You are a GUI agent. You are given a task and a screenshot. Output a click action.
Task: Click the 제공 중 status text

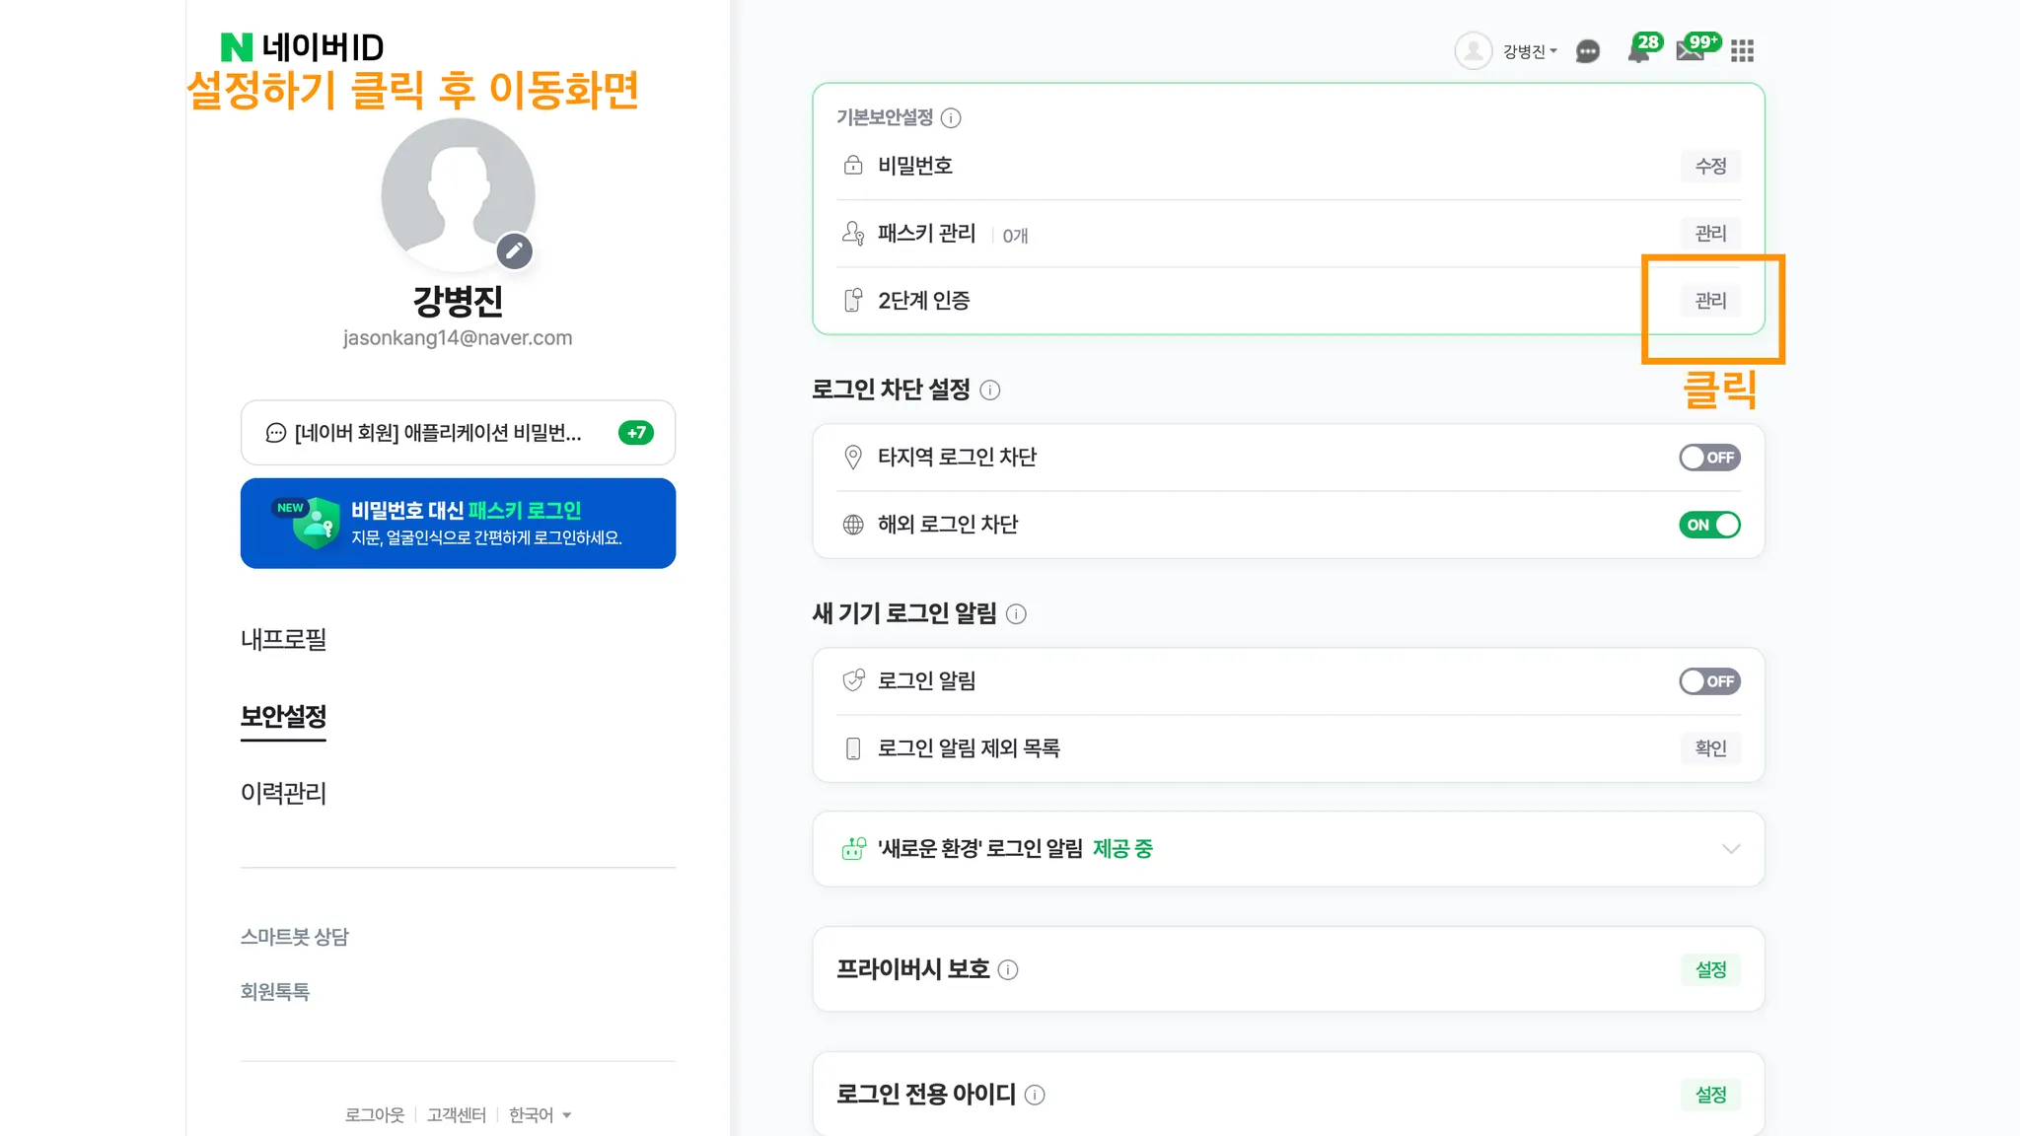click(x=1122, y=849)
